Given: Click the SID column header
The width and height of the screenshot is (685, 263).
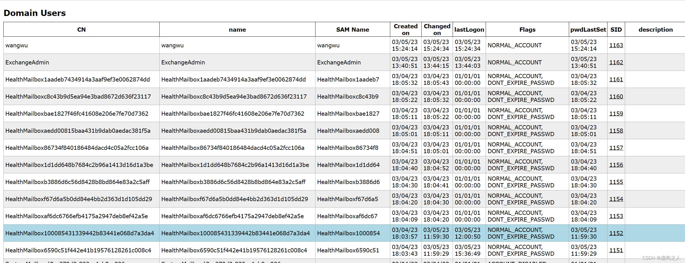Looking at the screenshot, I should click(616, 29).
